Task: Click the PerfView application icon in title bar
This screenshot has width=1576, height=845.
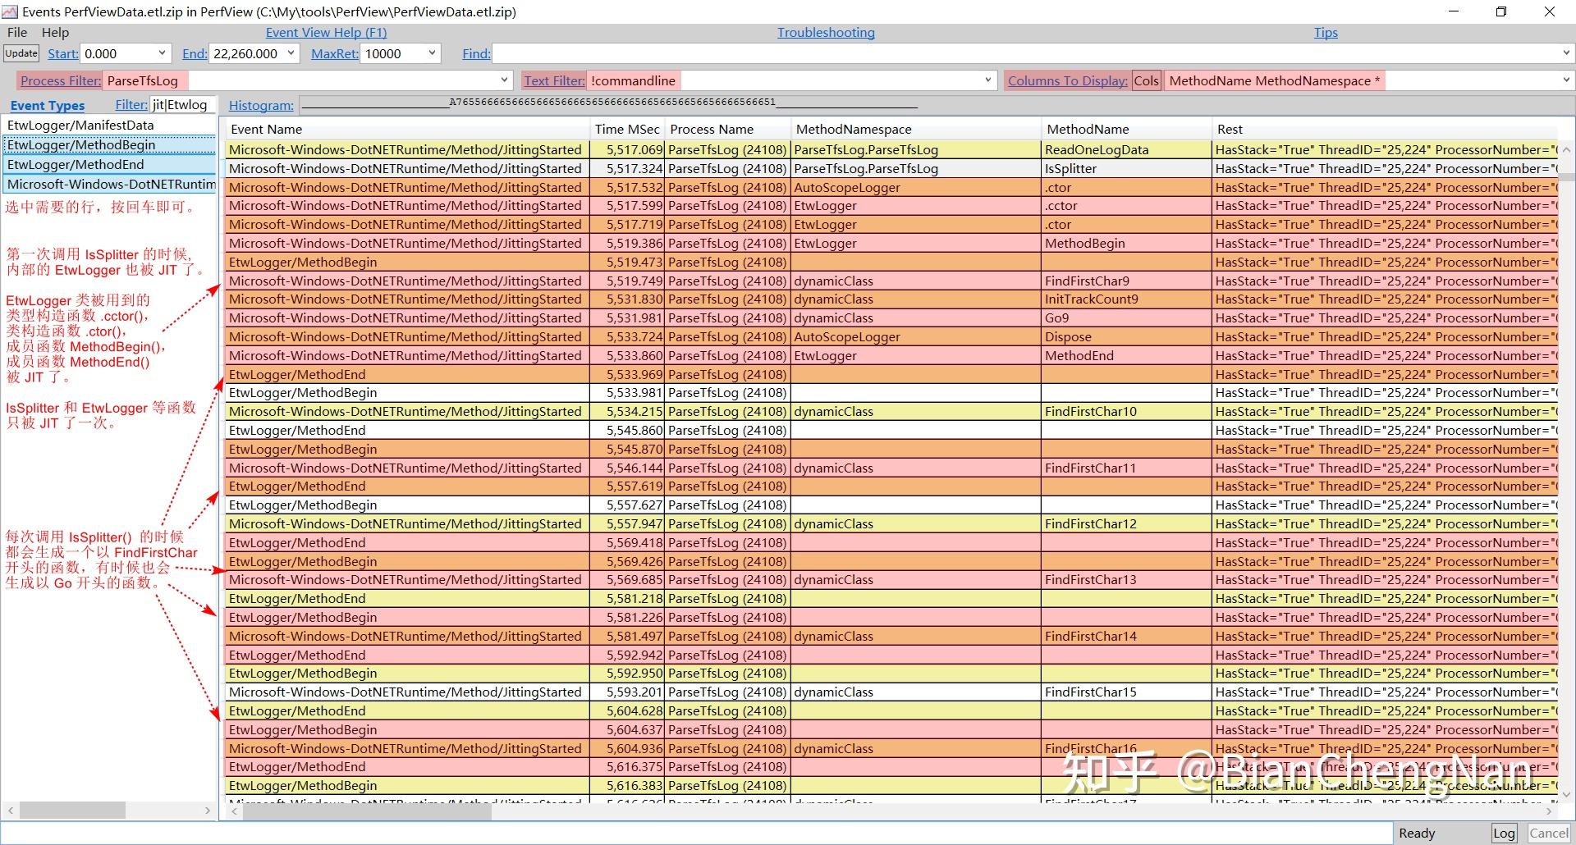Action: (11, 11)
